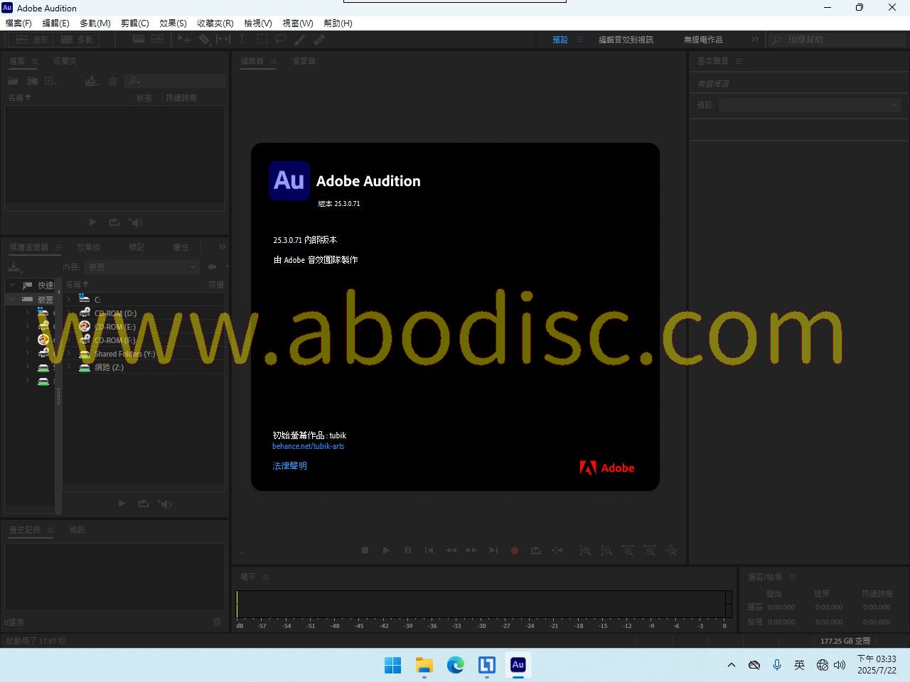Switch to the 多軌 multitrack editor
Screen dimensions: 910x682
click(77, 40)
